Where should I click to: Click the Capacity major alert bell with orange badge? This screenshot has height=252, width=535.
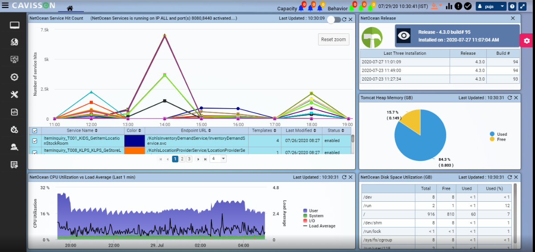coord(311,7)
